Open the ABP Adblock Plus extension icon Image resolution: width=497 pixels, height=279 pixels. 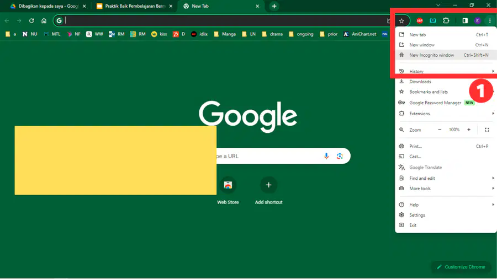(x=420, y=21)
